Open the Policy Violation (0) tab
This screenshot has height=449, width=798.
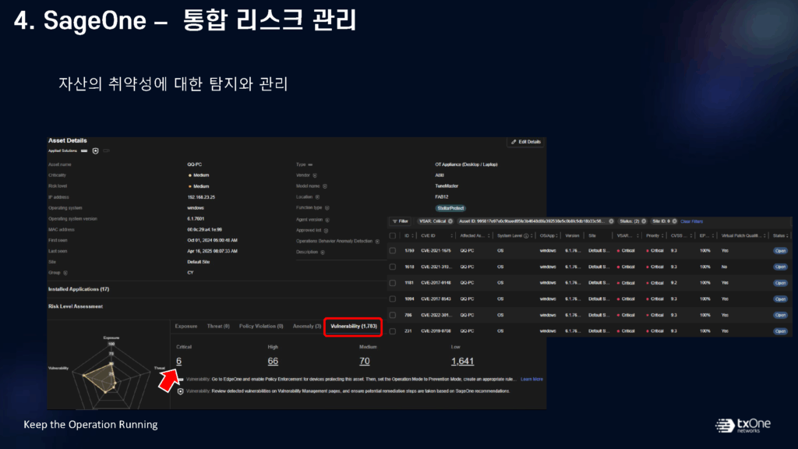coord(261,326)
